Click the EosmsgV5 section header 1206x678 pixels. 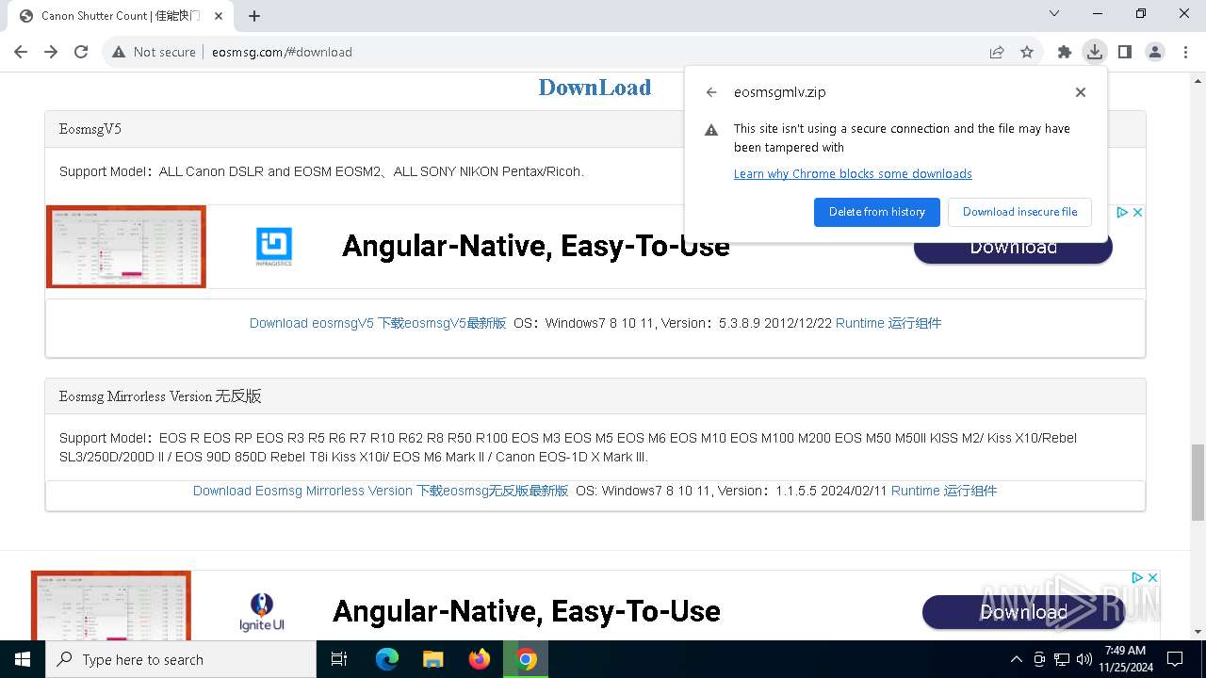(x=595, y=129)
